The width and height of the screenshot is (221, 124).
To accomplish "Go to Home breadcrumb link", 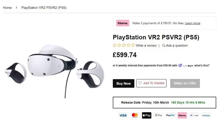I will (7, 8).
